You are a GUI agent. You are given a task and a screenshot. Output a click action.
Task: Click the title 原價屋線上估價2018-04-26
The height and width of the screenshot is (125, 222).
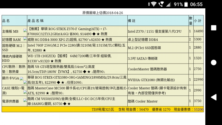pyautogui.click(x=103, y=13)
